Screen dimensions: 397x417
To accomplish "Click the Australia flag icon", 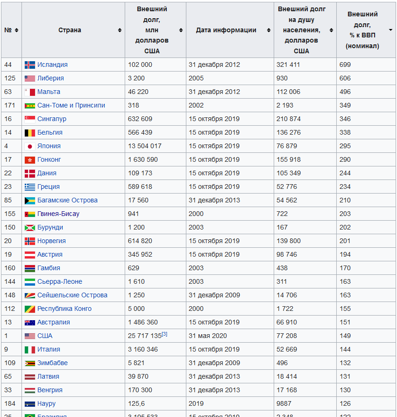I will pyautogui.click(x=30, y=323).
